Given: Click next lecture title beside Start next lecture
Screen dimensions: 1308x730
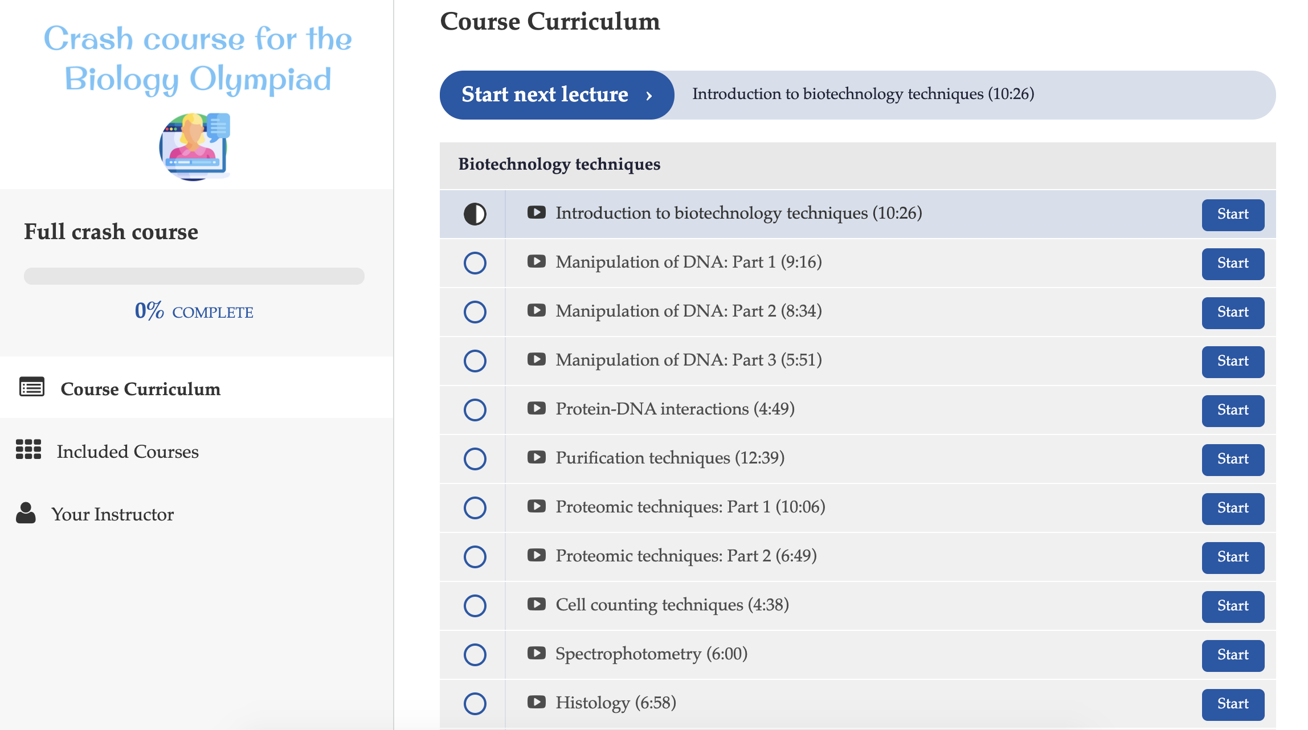Looking at the screenshot, I should point(863,94).
